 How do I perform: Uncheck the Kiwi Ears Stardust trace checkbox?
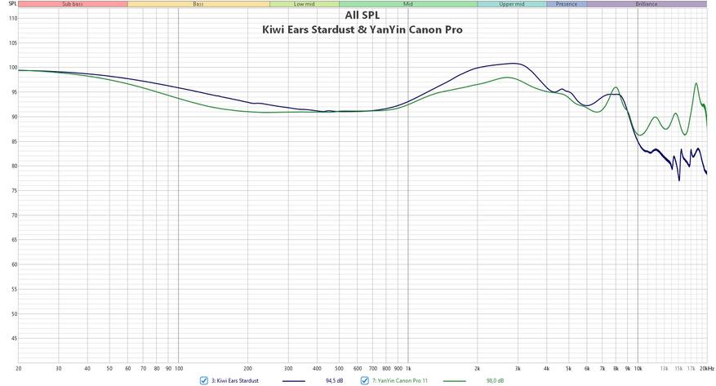pos(204,380)
